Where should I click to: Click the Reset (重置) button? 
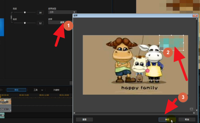click(x=84, y=119)
